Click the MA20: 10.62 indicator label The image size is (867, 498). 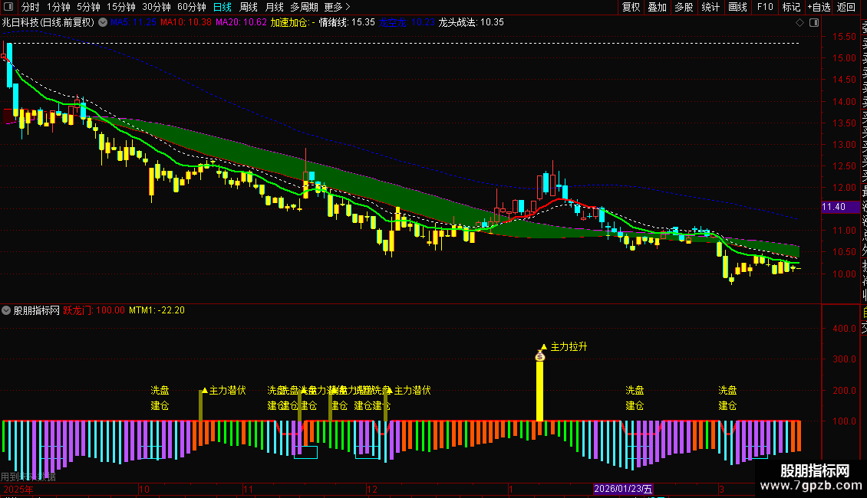pos(241,23)
